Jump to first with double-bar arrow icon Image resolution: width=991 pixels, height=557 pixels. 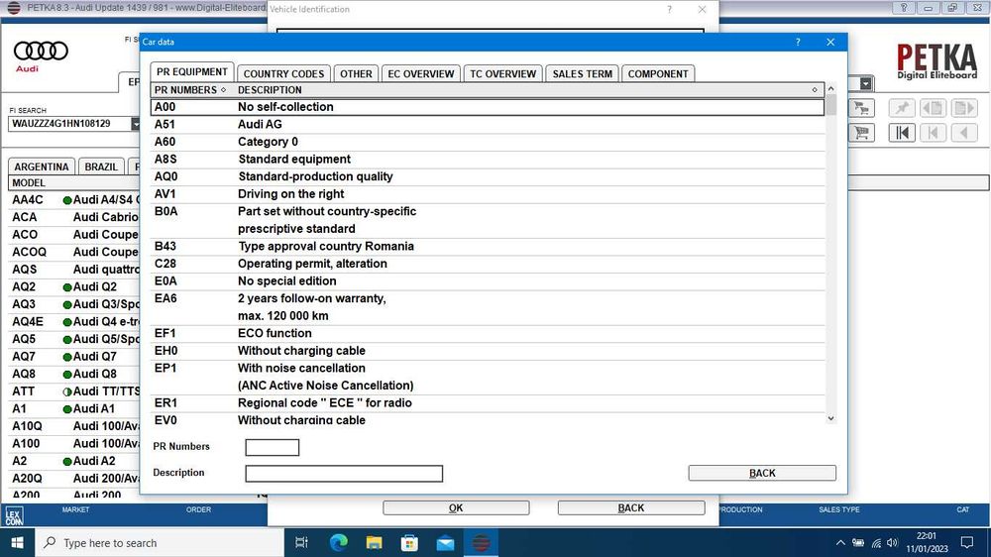point(902,133)
